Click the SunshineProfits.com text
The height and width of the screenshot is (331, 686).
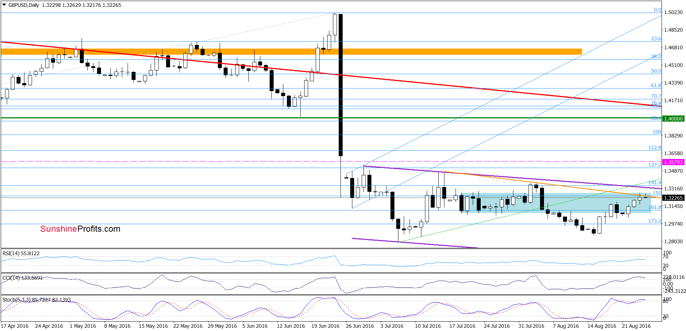pos(80,229)
